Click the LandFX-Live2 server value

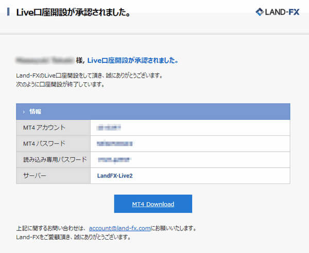tap(115, 176)
